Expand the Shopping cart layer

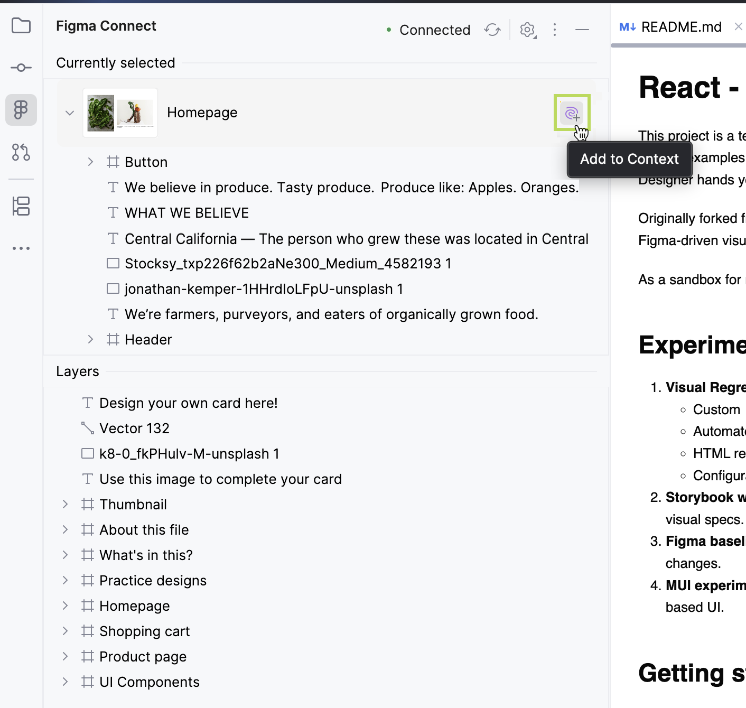pos(65,631)
